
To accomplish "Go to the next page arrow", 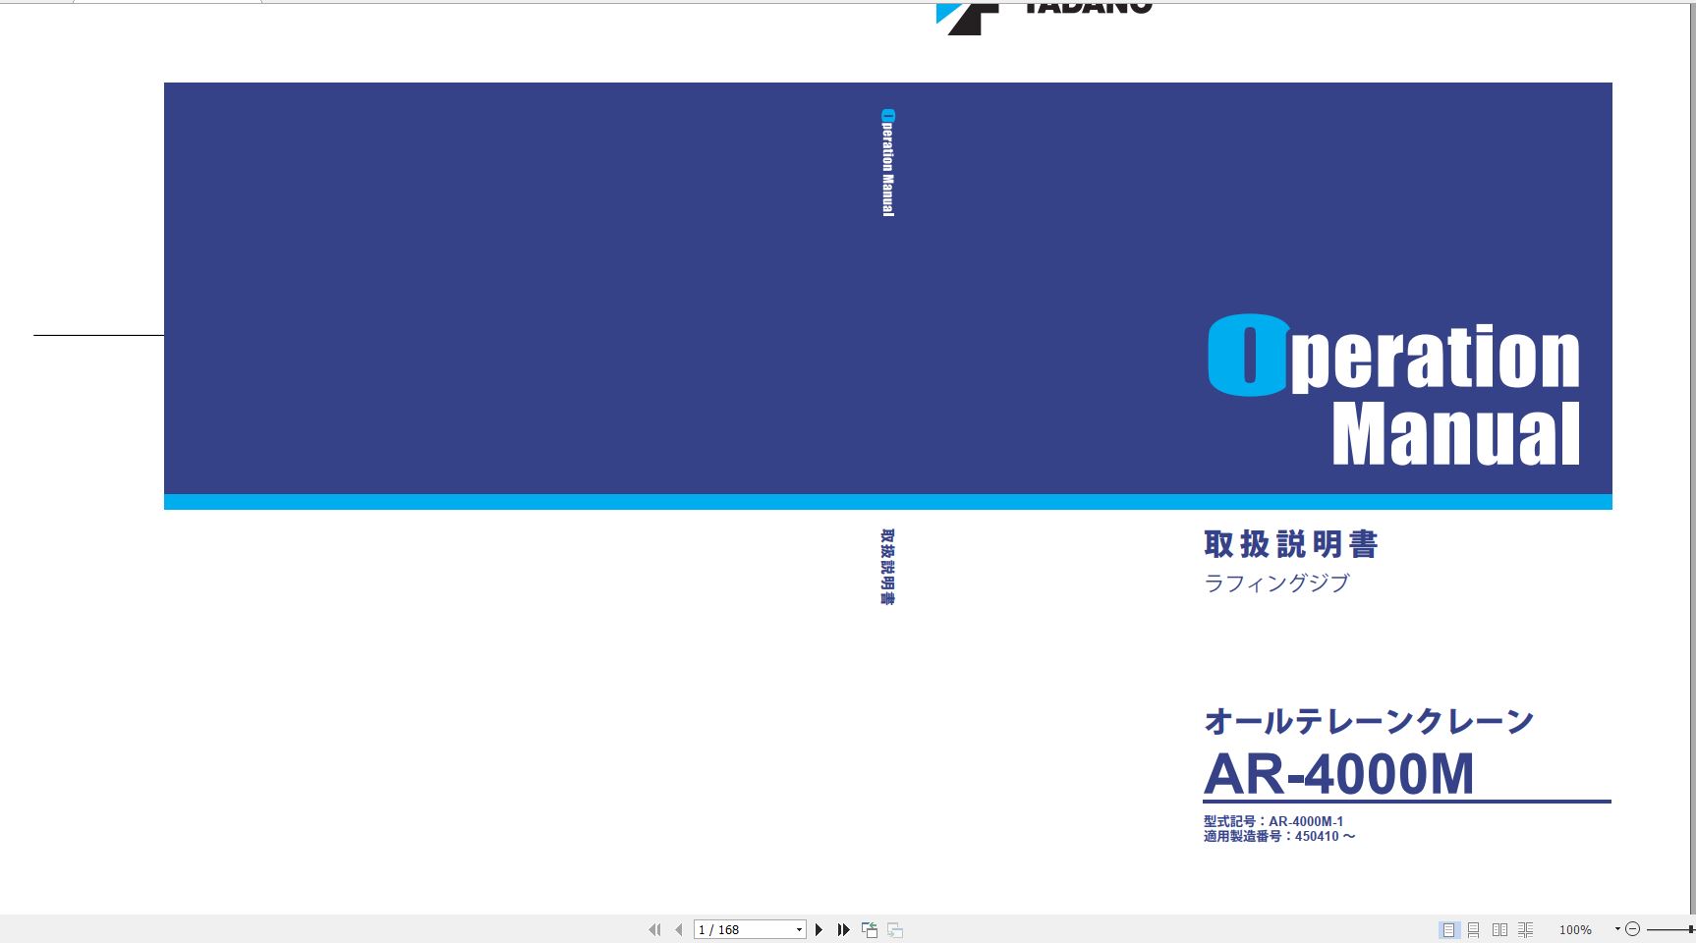I will [x=819, y=929].
